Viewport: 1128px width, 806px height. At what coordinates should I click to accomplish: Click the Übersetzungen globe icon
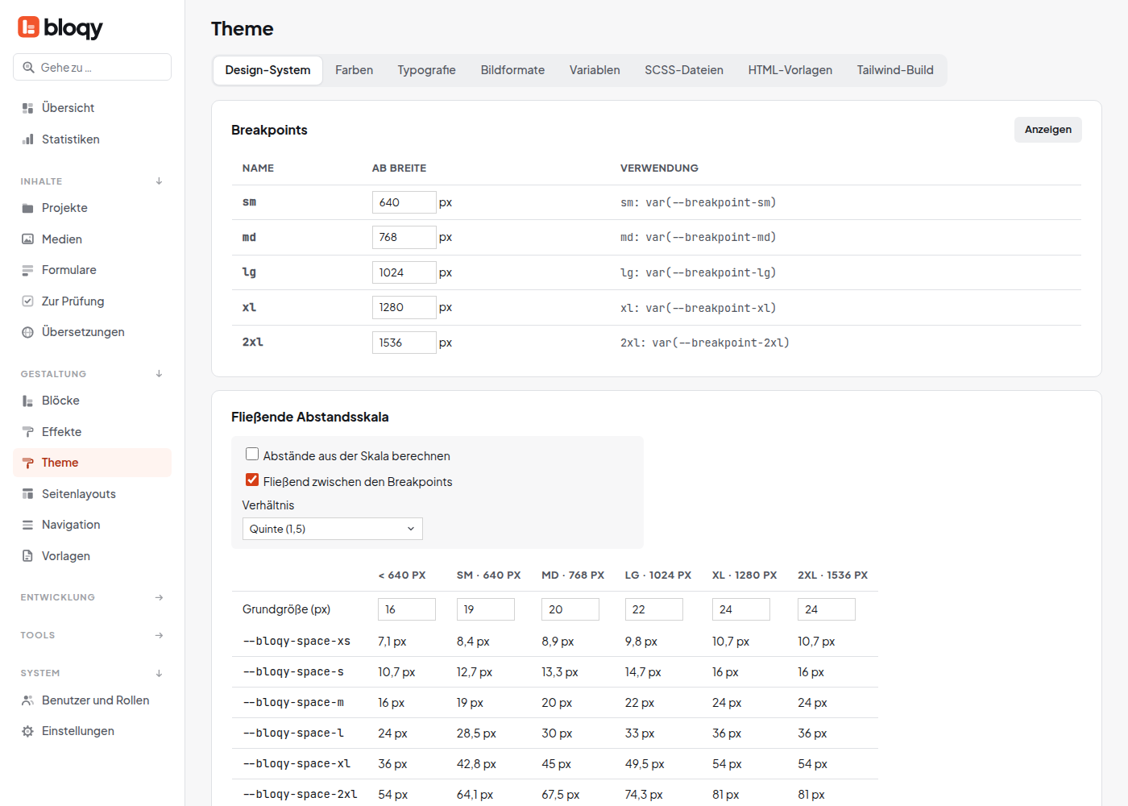27,332
